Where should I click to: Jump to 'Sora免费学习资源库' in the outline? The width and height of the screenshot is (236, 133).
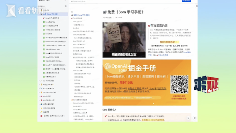(80, 100)
